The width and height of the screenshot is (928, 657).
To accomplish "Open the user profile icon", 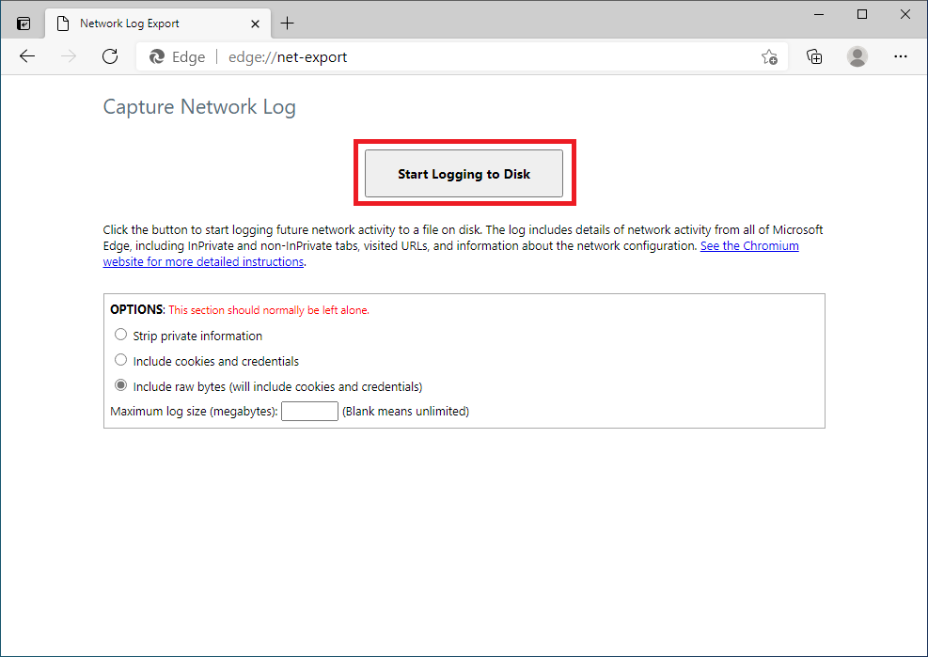I will pyautogui.click(x=857, y=57).
